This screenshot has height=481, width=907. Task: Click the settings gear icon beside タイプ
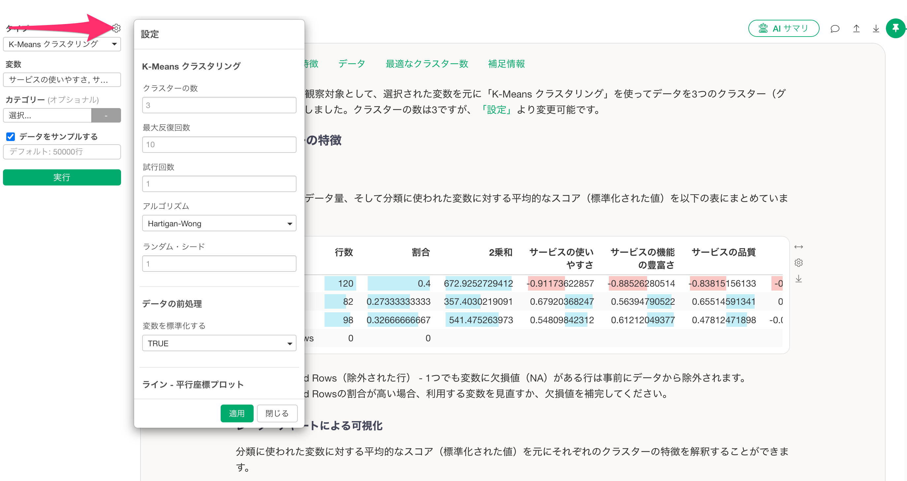click(116, 28)
